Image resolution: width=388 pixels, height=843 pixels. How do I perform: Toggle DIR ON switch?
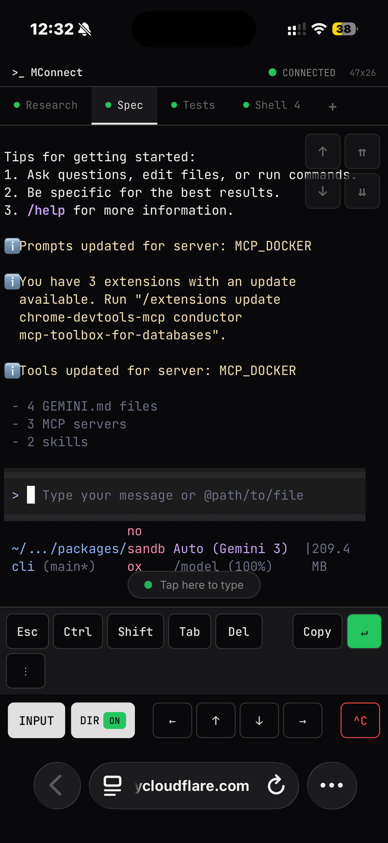click(103, 721)
